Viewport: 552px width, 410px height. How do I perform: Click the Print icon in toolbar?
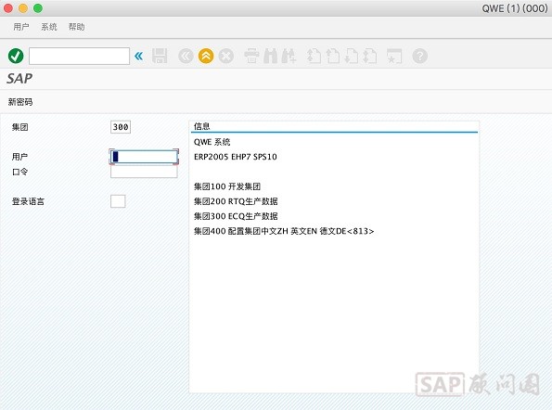pos(251,56)
